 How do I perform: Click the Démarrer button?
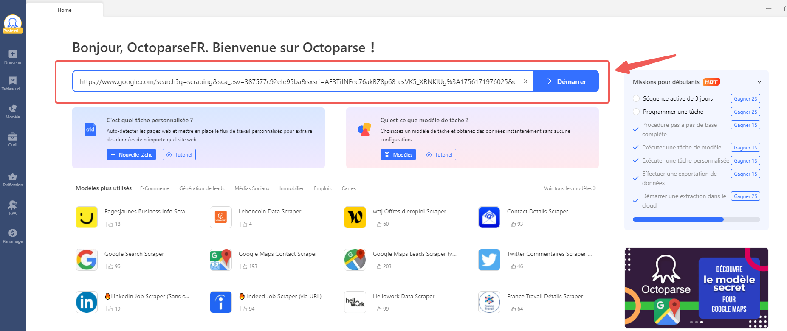(x=566, y=81)
